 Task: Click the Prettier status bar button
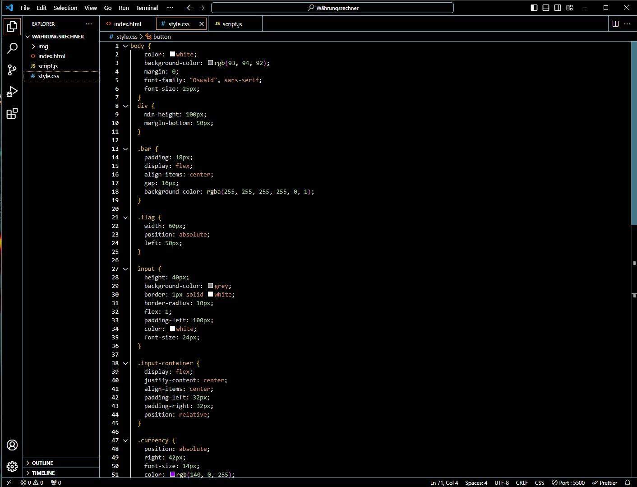pos(605,482)
